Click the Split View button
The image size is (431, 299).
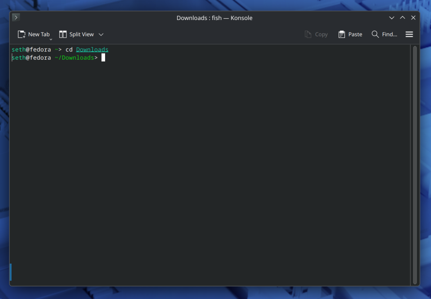coord(77,34)
